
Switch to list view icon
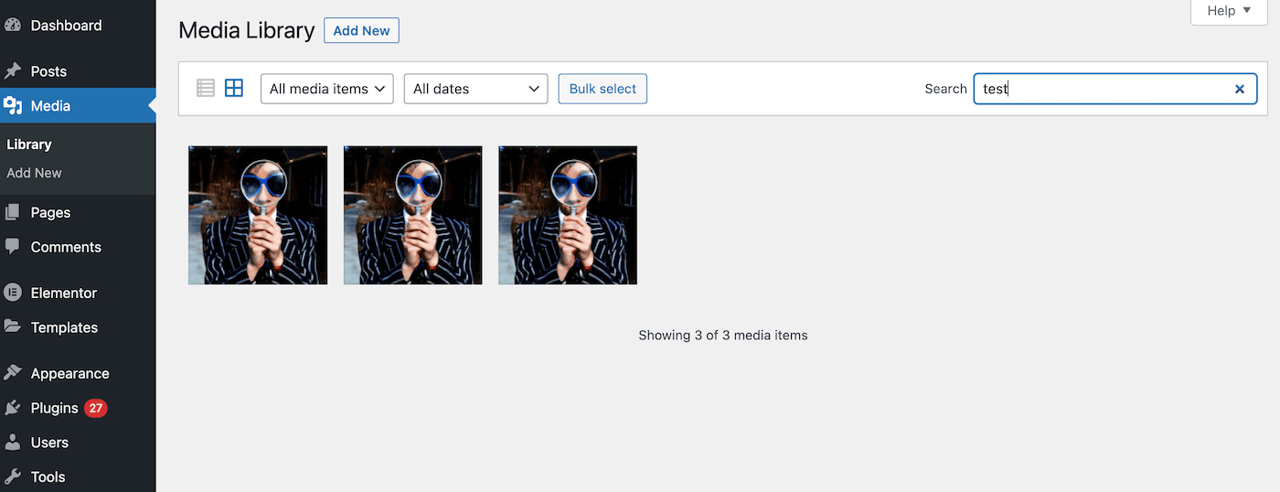206,88
